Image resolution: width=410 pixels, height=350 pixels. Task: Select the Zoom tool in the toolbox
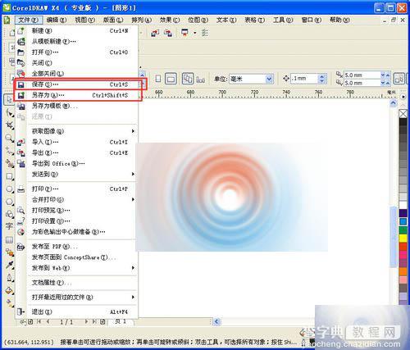click(9, 138)
